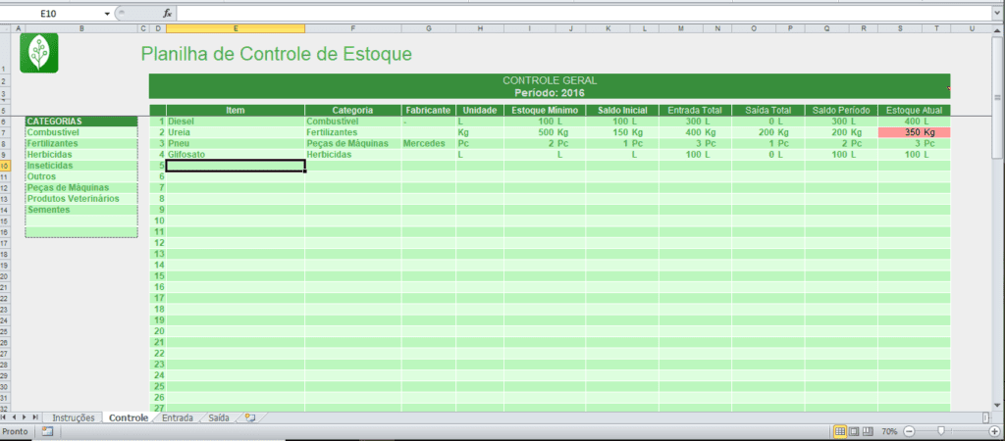Click the Saldo Inicial header cell
Screen dimensions: 1005x441
pyautogui.click(x=621, y=110)
